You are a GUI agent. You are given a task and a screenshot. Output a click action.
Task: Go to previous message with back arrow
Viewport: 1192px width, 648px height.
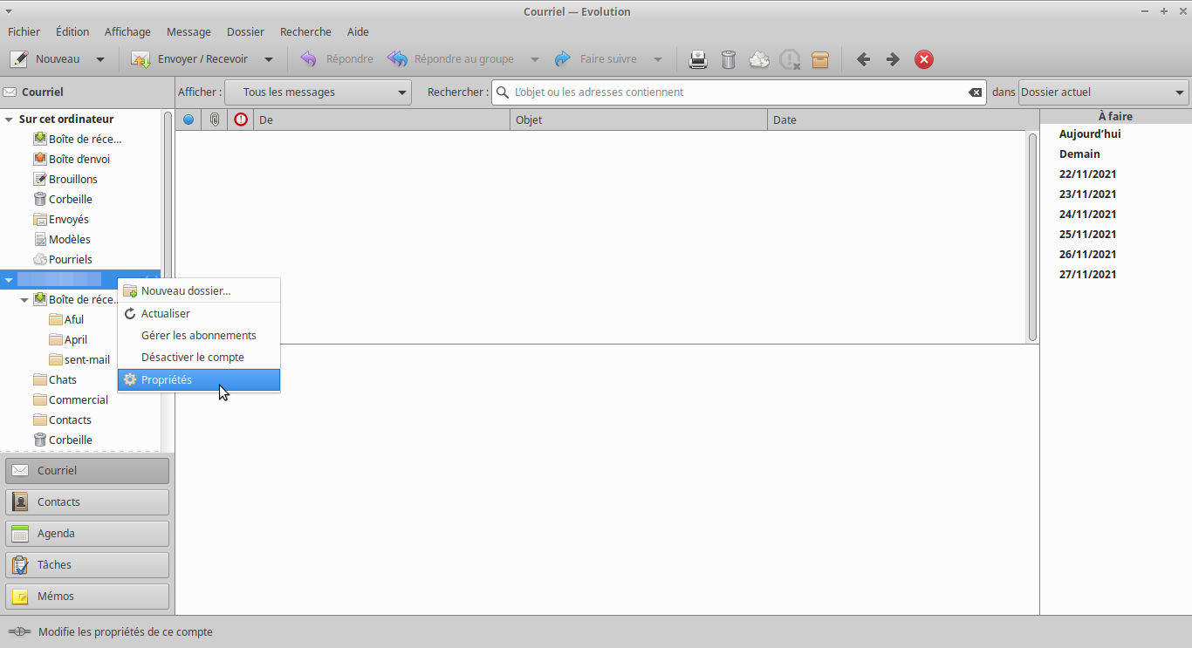click(863, 59)
